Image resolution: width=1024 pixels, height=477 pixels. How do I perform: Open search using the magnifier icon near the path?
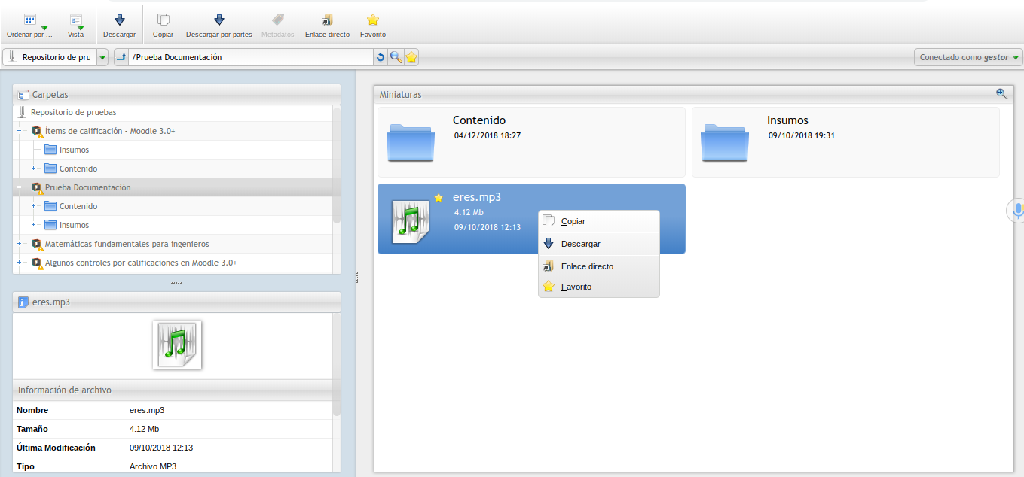[x=395, y=56]
